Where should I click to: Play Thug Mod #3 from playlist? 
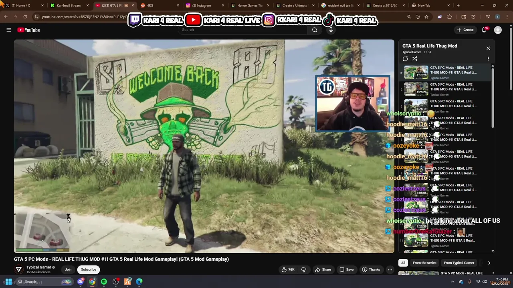[445, 106]
